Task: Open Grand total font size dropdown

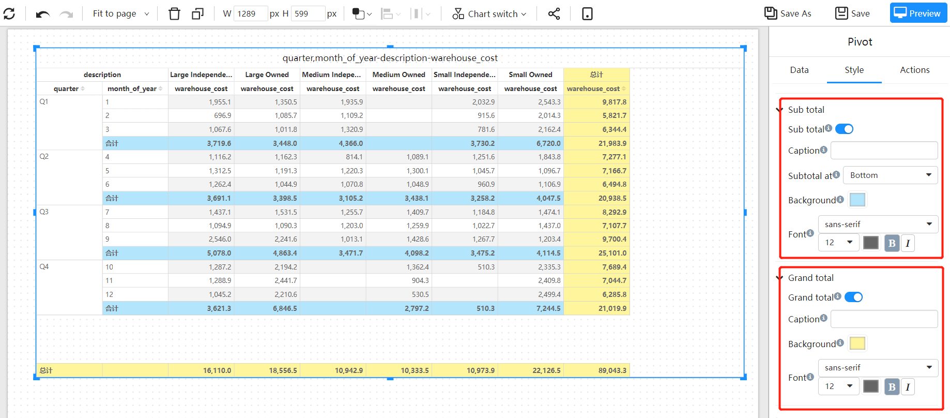Action: point(838,386)
